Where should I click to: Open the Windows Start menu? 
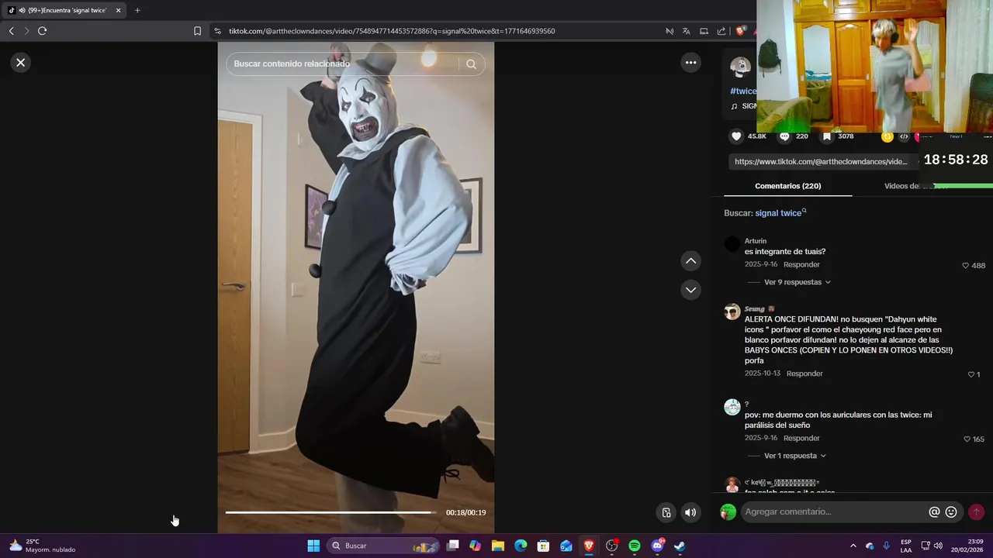313,546
